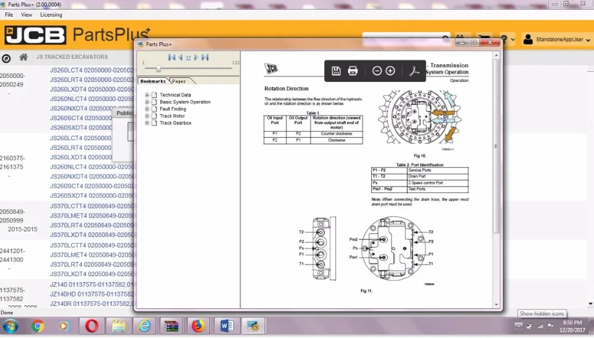
Task: Launch Firefox from the taskbar
Action: (197, 326)
